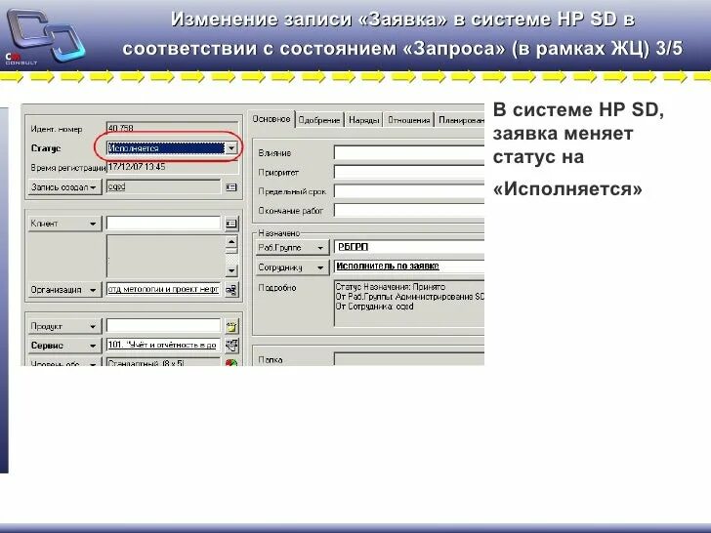This screenshot has width=711, height=533.
Task: Open the lookup icon next to the Организация field
Action: 231,289
